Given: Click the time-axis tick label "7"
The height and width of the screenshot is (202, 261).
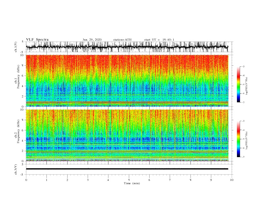Looking at the screenshot, I should coord(170,180).
